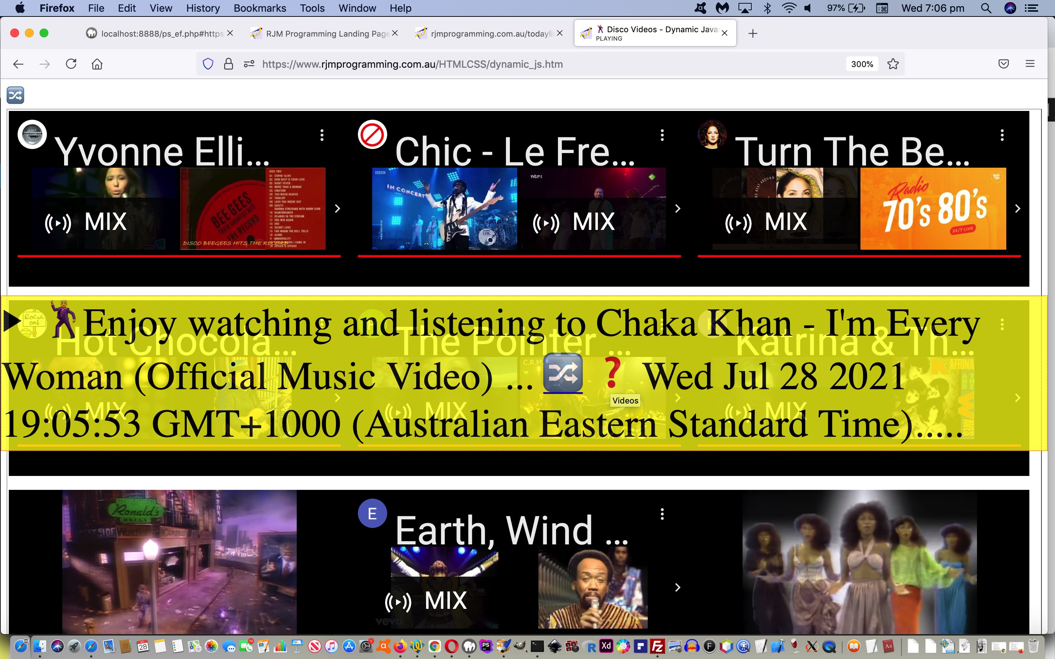The height and width of the screenshot is (659, 1055).
Task: Expand the details triangle in the yellow banner
Action: (x=12, y=321)
